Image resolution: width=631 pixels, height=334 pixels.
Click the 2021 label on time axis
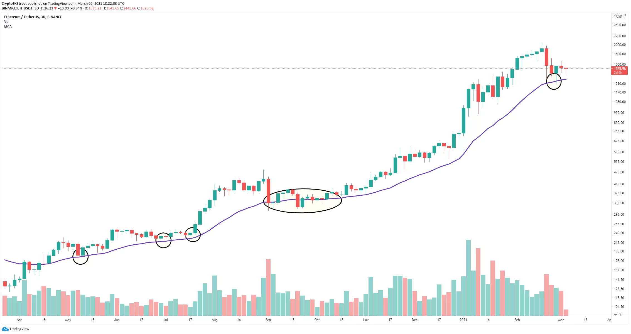tap(463, 320)
